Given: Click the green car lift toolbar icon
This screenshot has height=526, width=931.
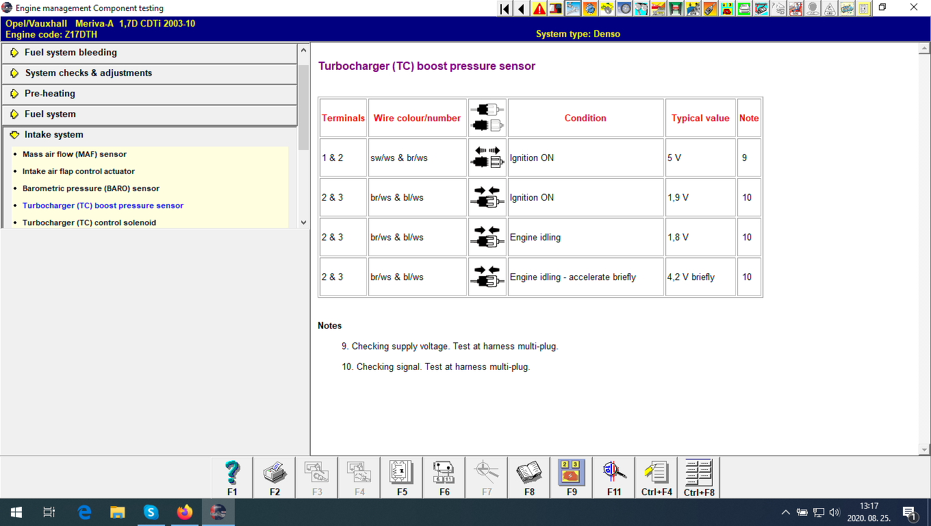Looking at the screenshot, I should [676, 9].
